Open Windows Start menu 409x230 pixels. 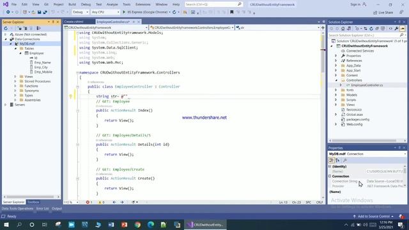pos(6,224)
